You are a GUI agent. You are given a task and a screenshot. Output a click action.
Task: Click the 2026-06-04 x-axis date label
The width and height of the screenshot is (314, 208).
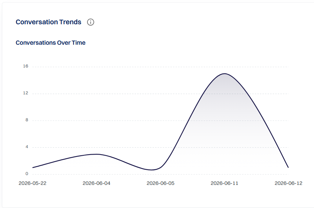pos(97,183)
